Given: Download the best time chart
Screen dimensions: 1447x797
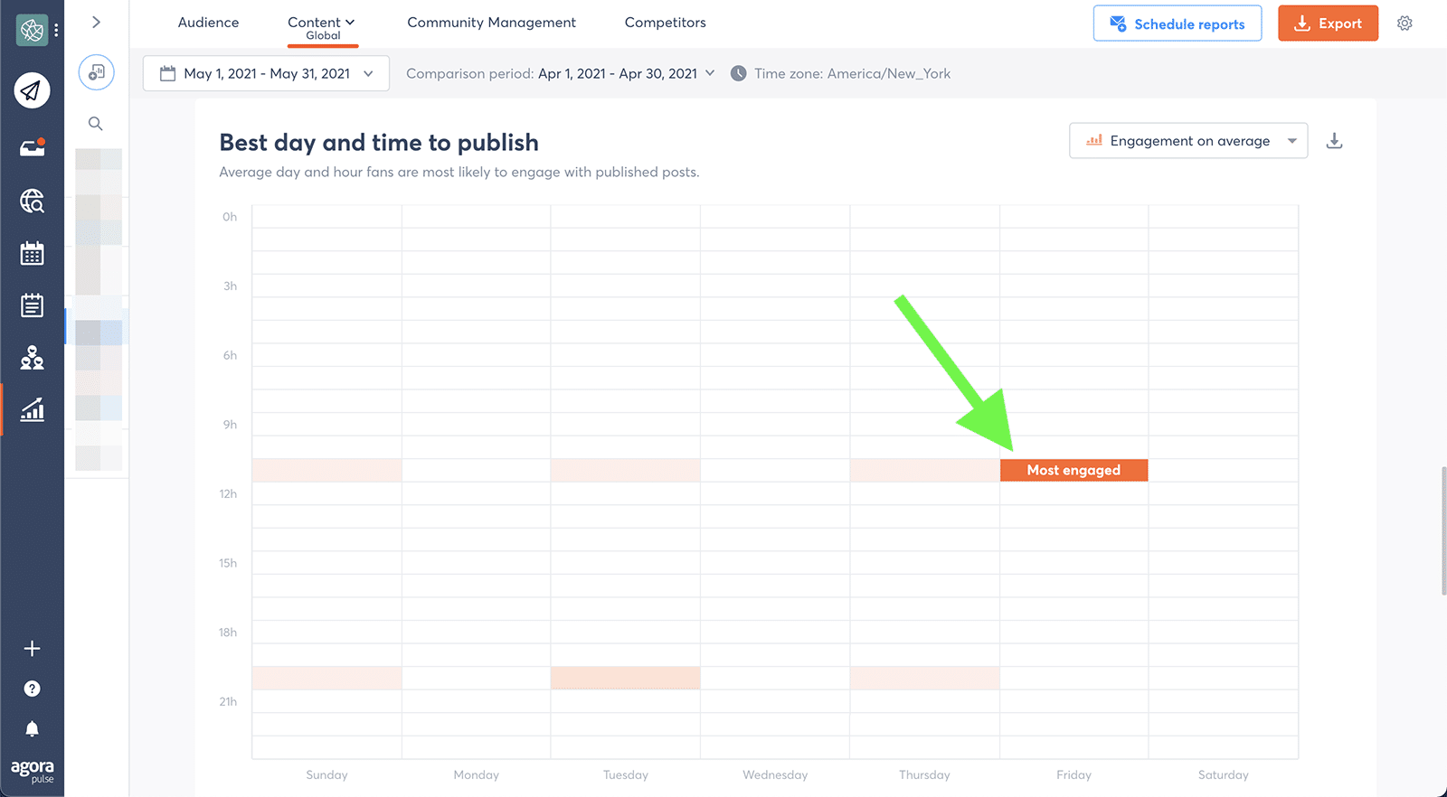Looking at the screenshot, I should [1334, 141].
